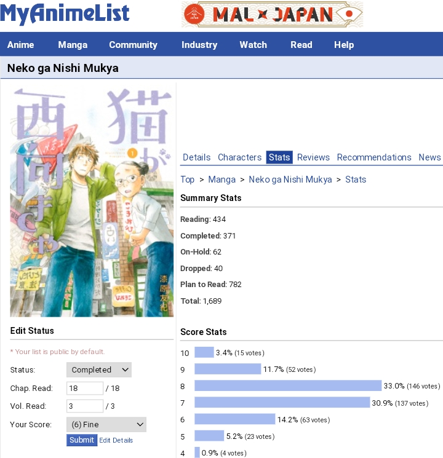443x458 pixels.
Task: Follow the Top breadcrumb link
Action: (188, 180)
